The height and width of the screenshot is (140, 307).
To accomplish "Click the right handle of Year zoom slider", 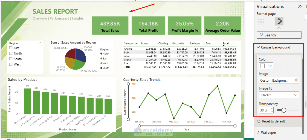I will coord(235,126).
